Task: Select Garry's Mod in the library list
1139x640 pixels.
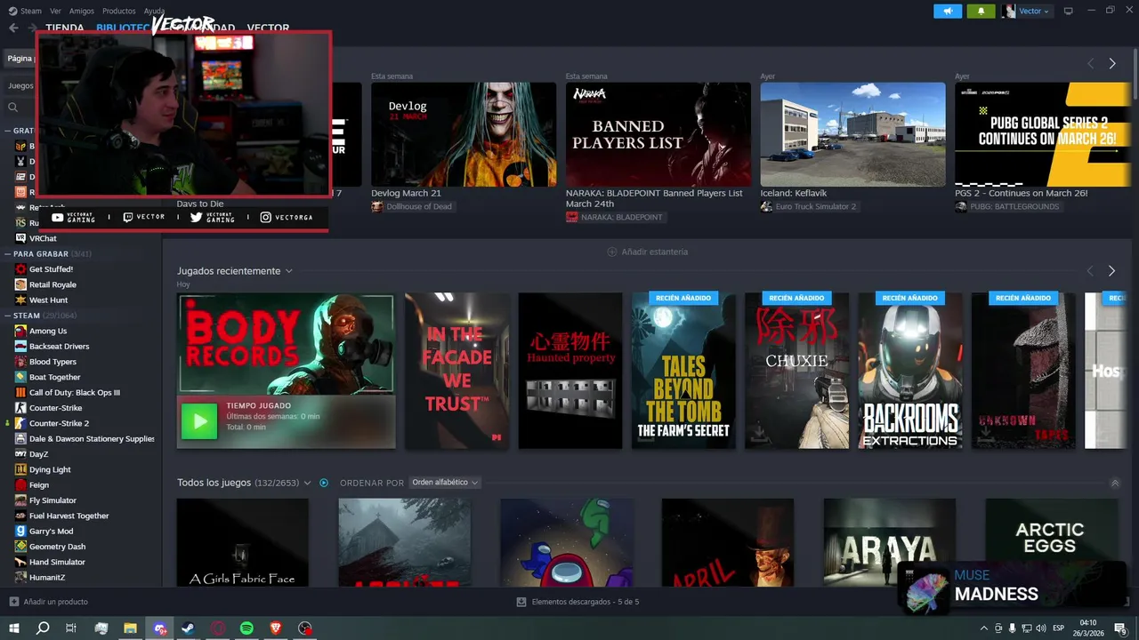Action: point(51,532)
